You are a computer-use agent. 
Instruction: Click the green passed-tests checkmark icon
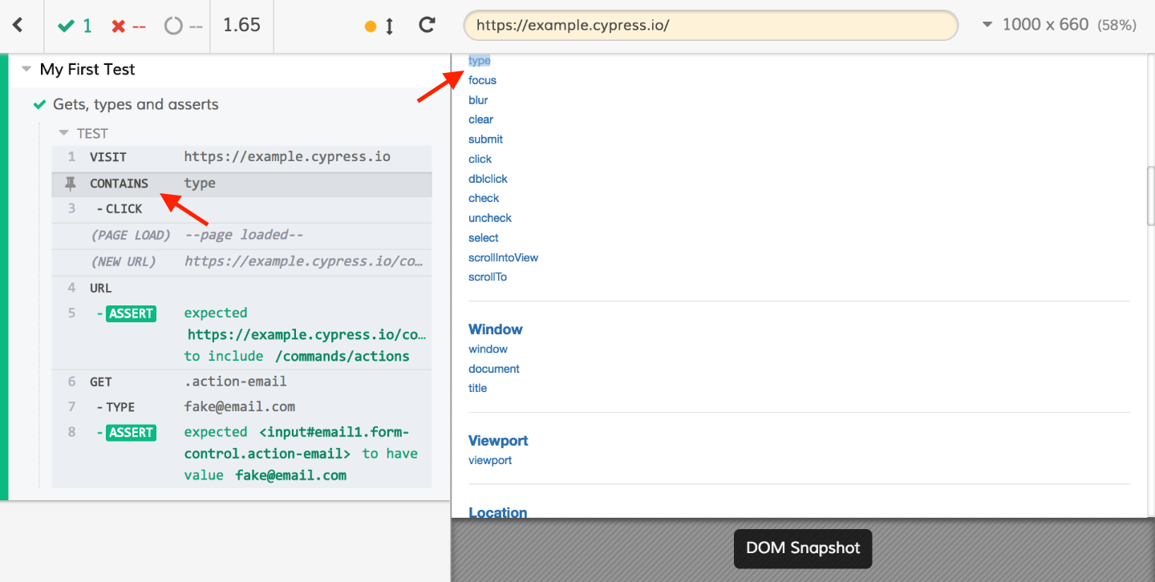coord(67,25)
